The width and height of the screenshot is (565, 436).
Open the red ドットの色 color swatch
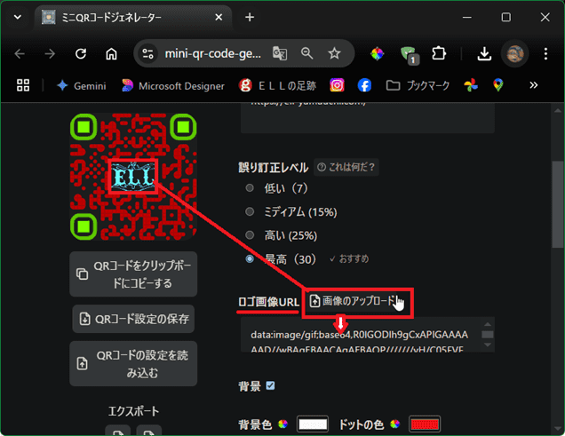(425, 424)
